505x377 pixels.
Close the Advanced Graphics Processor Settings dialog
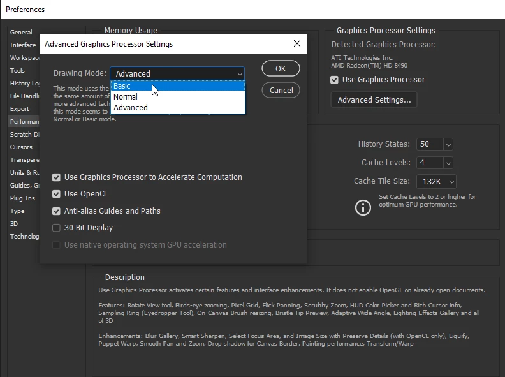tap(297, 43)
